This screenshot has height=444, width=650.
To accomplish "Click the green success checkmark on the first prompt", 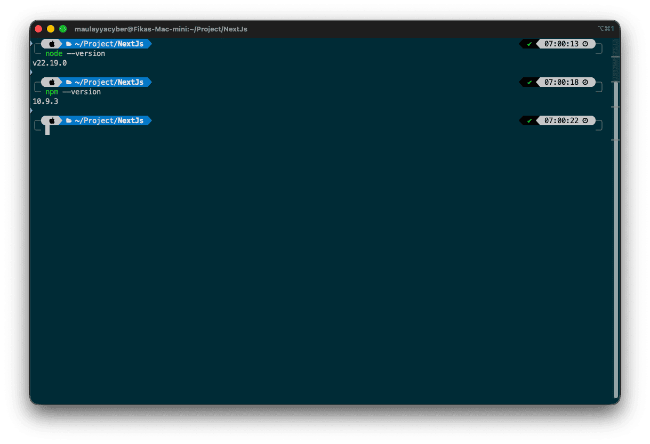I will click(x=528, y=44).
